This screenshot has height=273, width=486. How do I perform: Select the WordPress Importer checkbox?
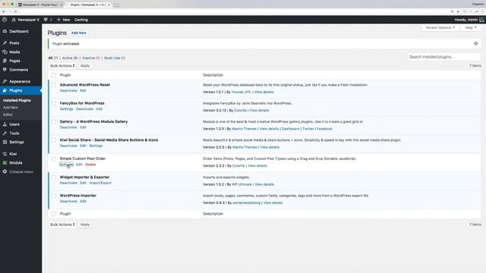(54, 196)
